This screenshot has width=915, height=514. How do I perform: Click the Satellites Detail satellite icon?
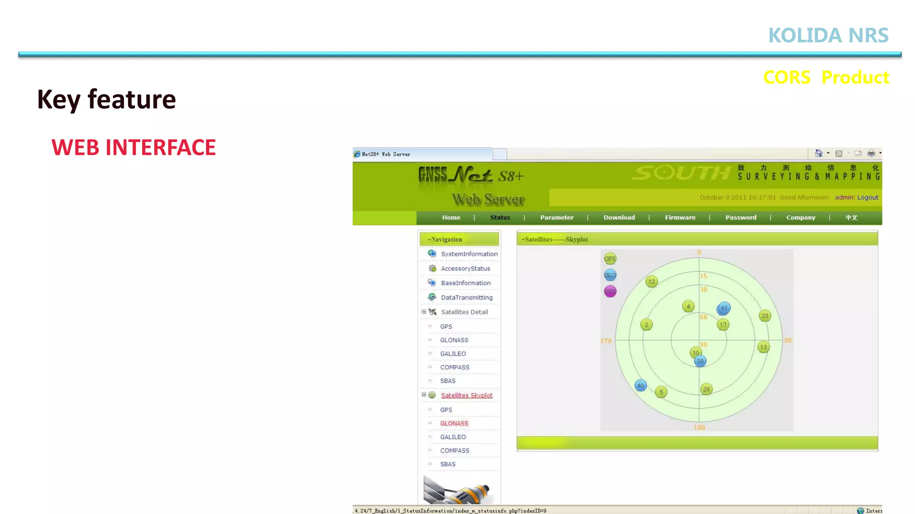432,312
